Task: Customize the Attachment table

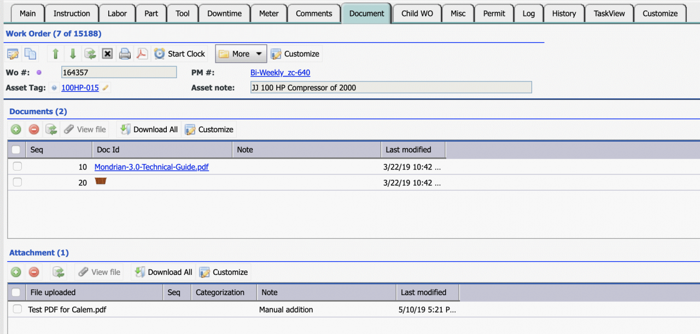Action: [x=223, y=272]
